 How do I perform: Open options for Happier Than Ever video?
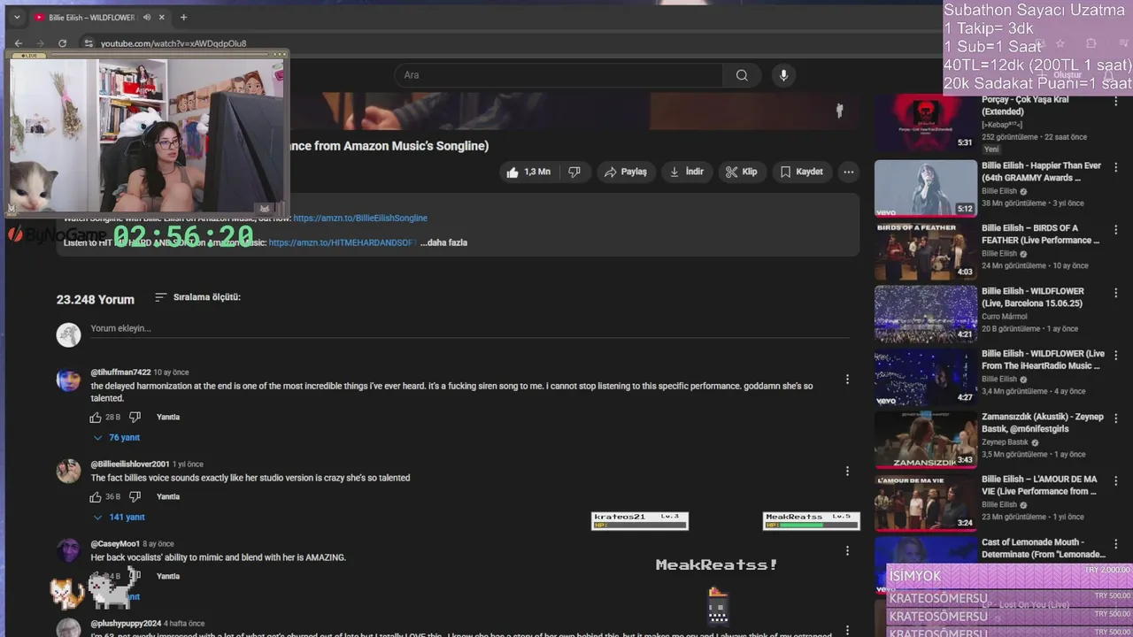pos(1116,167)
